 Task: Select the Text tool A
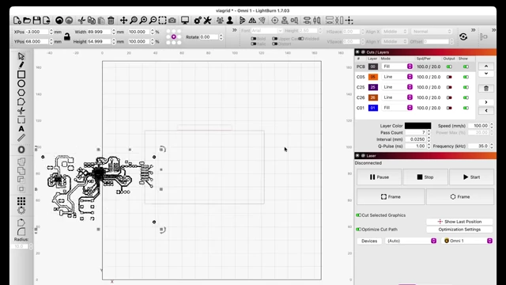pyautogui.click(x=21, y=128)
